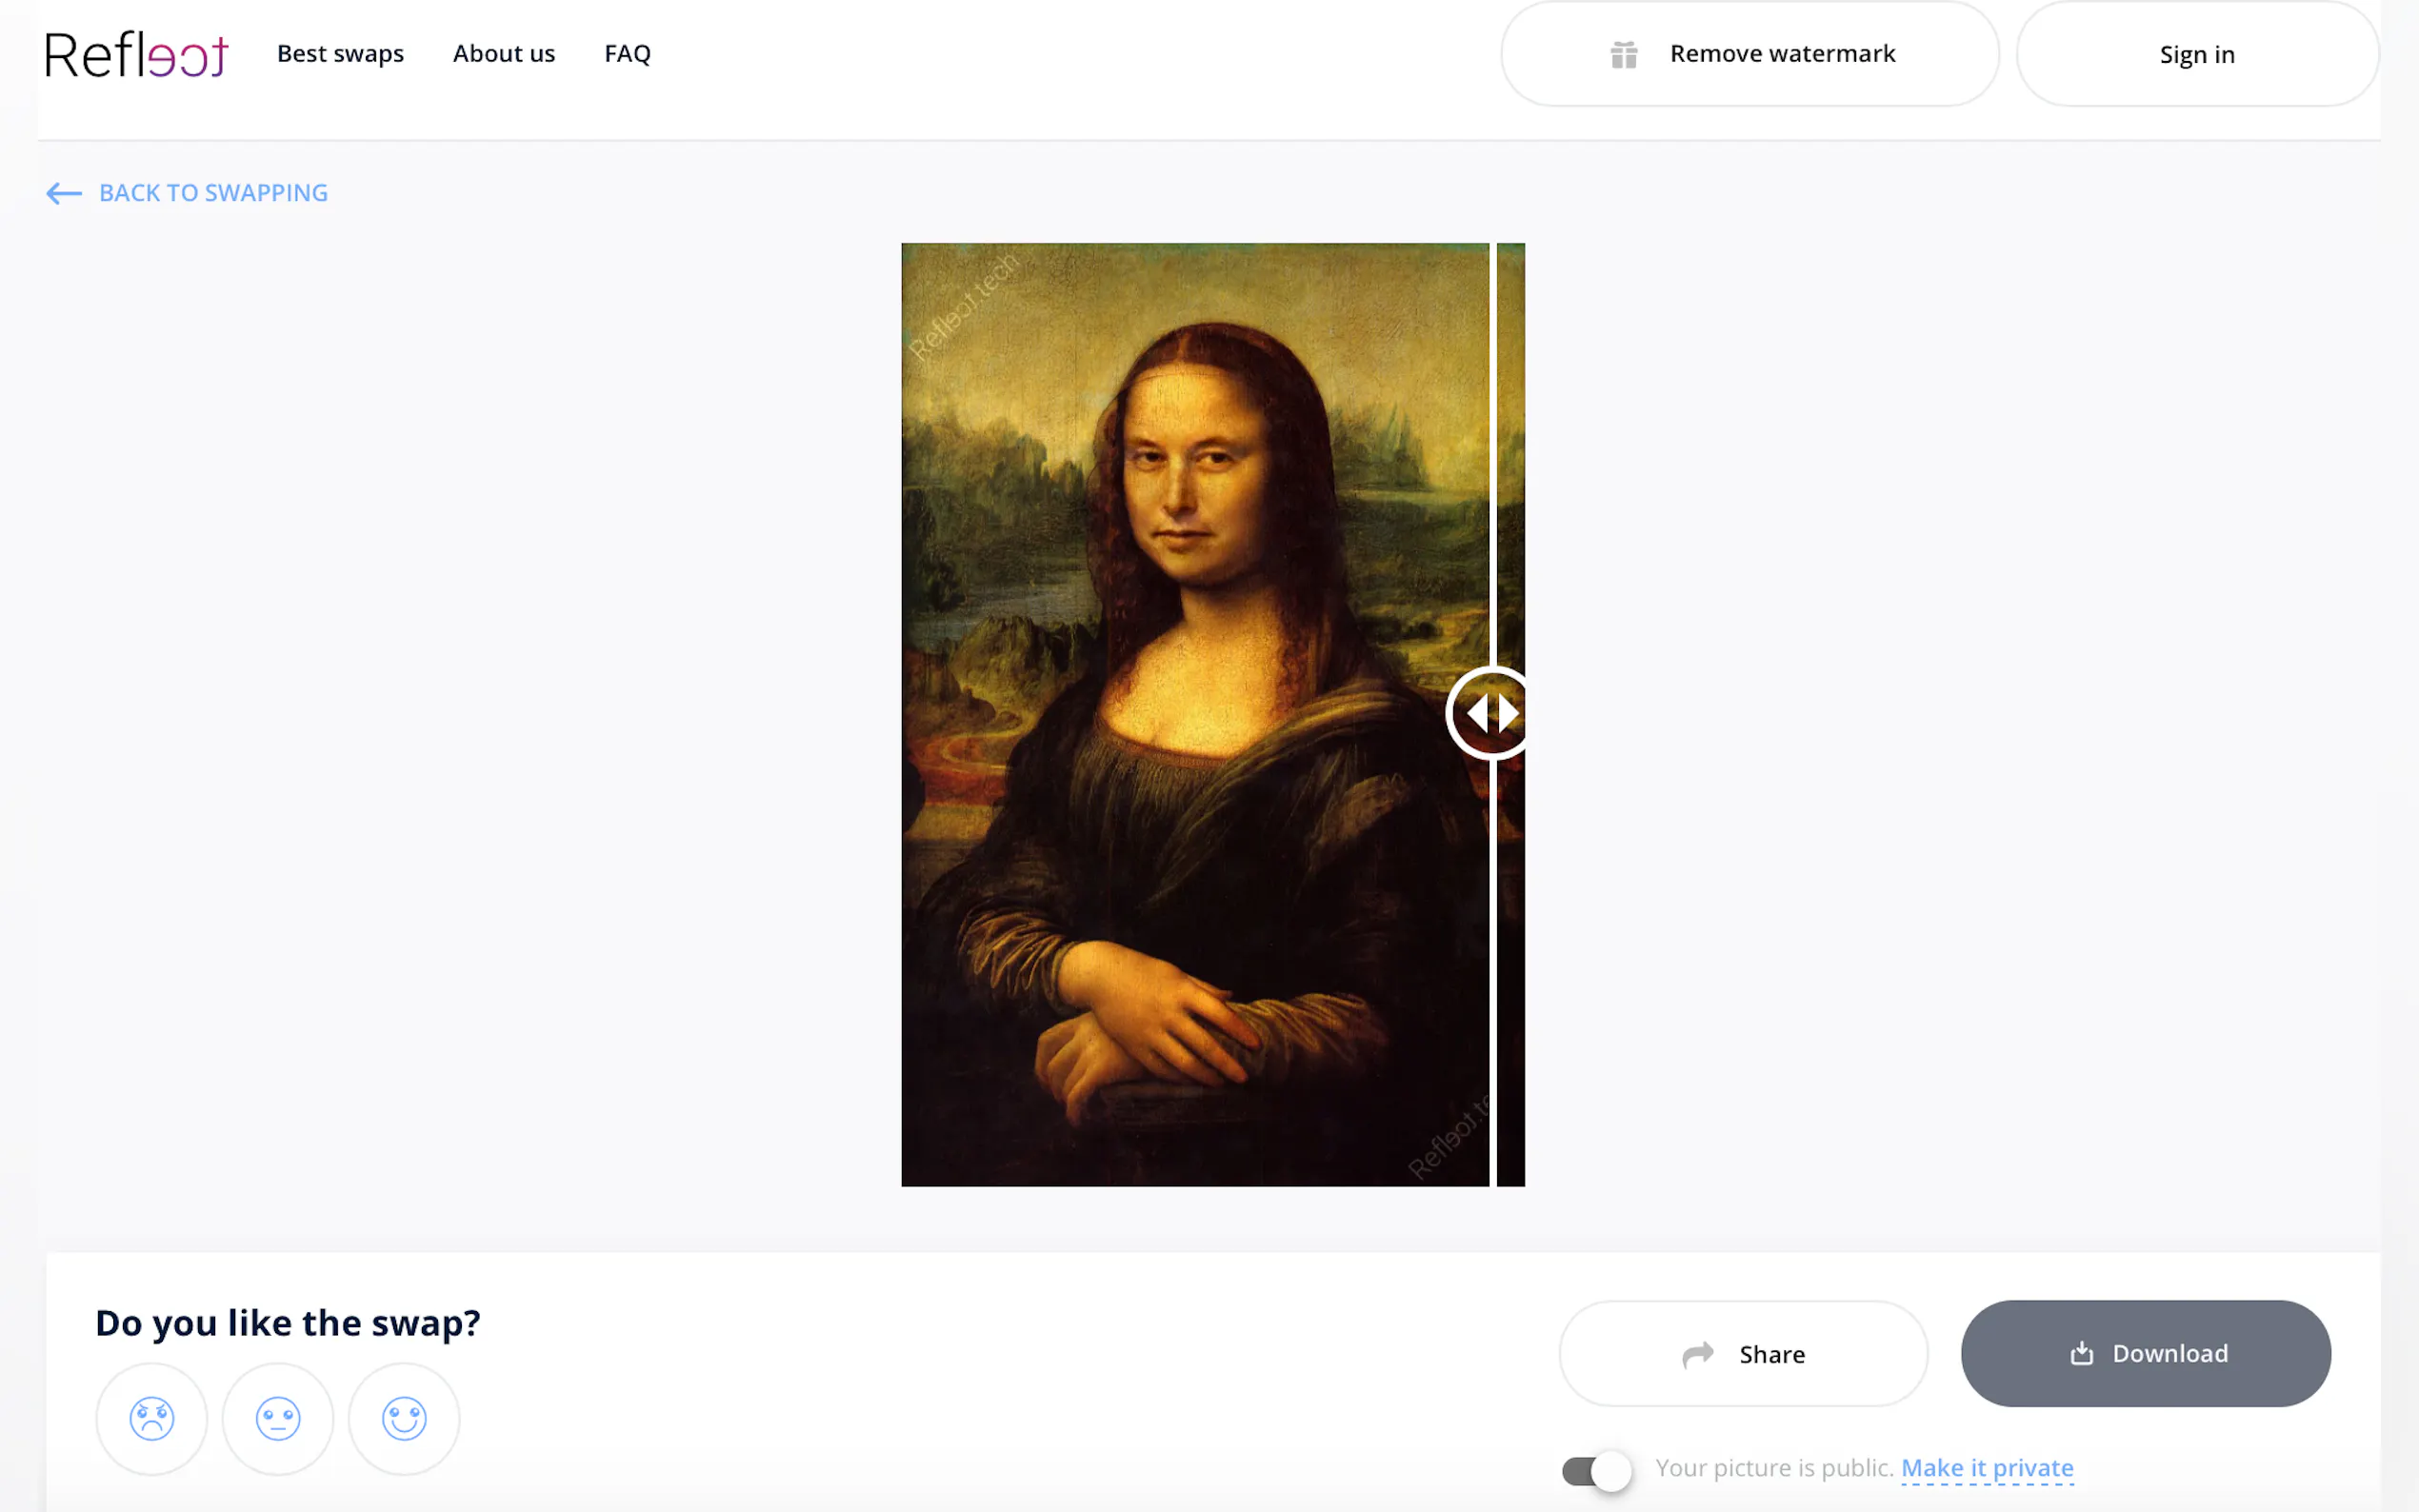Click the Reflect logo

tap(136, 54)
